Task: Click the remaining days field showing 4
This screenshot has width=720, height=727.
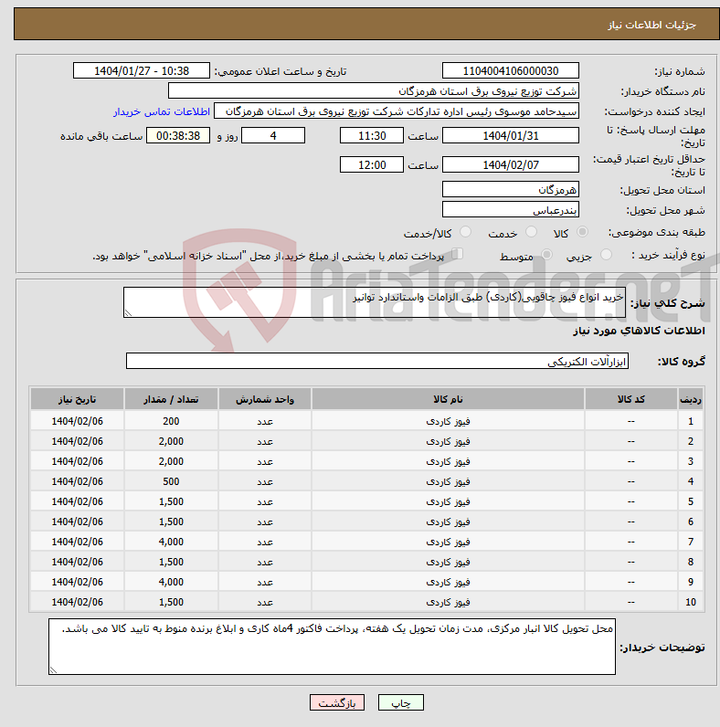Action: [273, 136]
